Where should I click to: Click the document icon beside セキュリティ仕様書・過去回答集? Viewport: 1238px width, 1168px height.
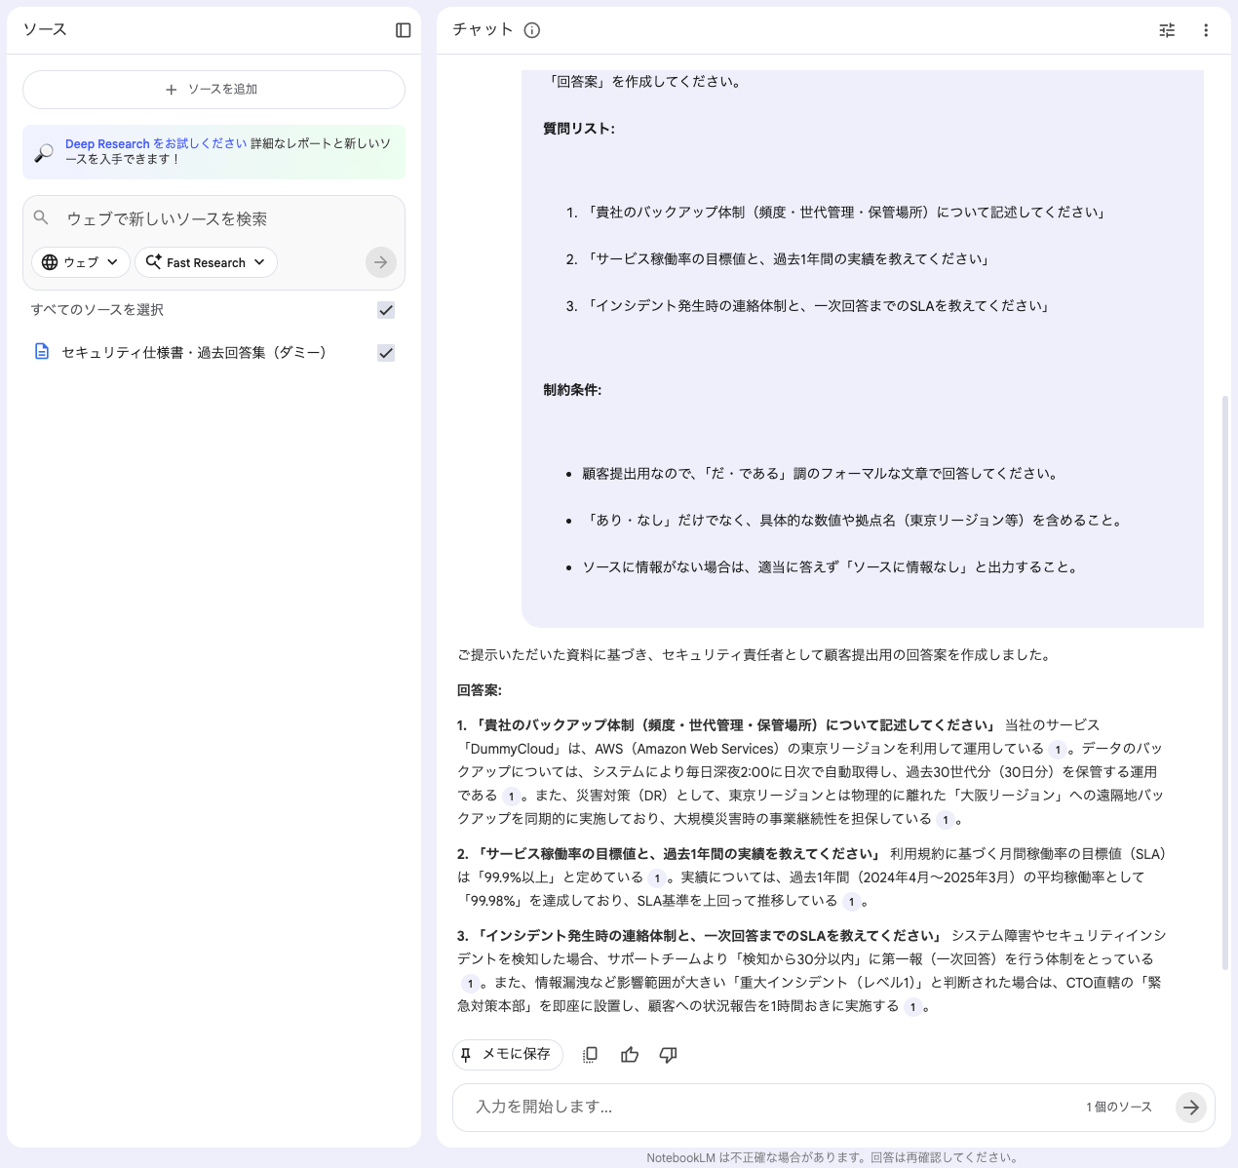pyautogui.click(x=41, y=352)
